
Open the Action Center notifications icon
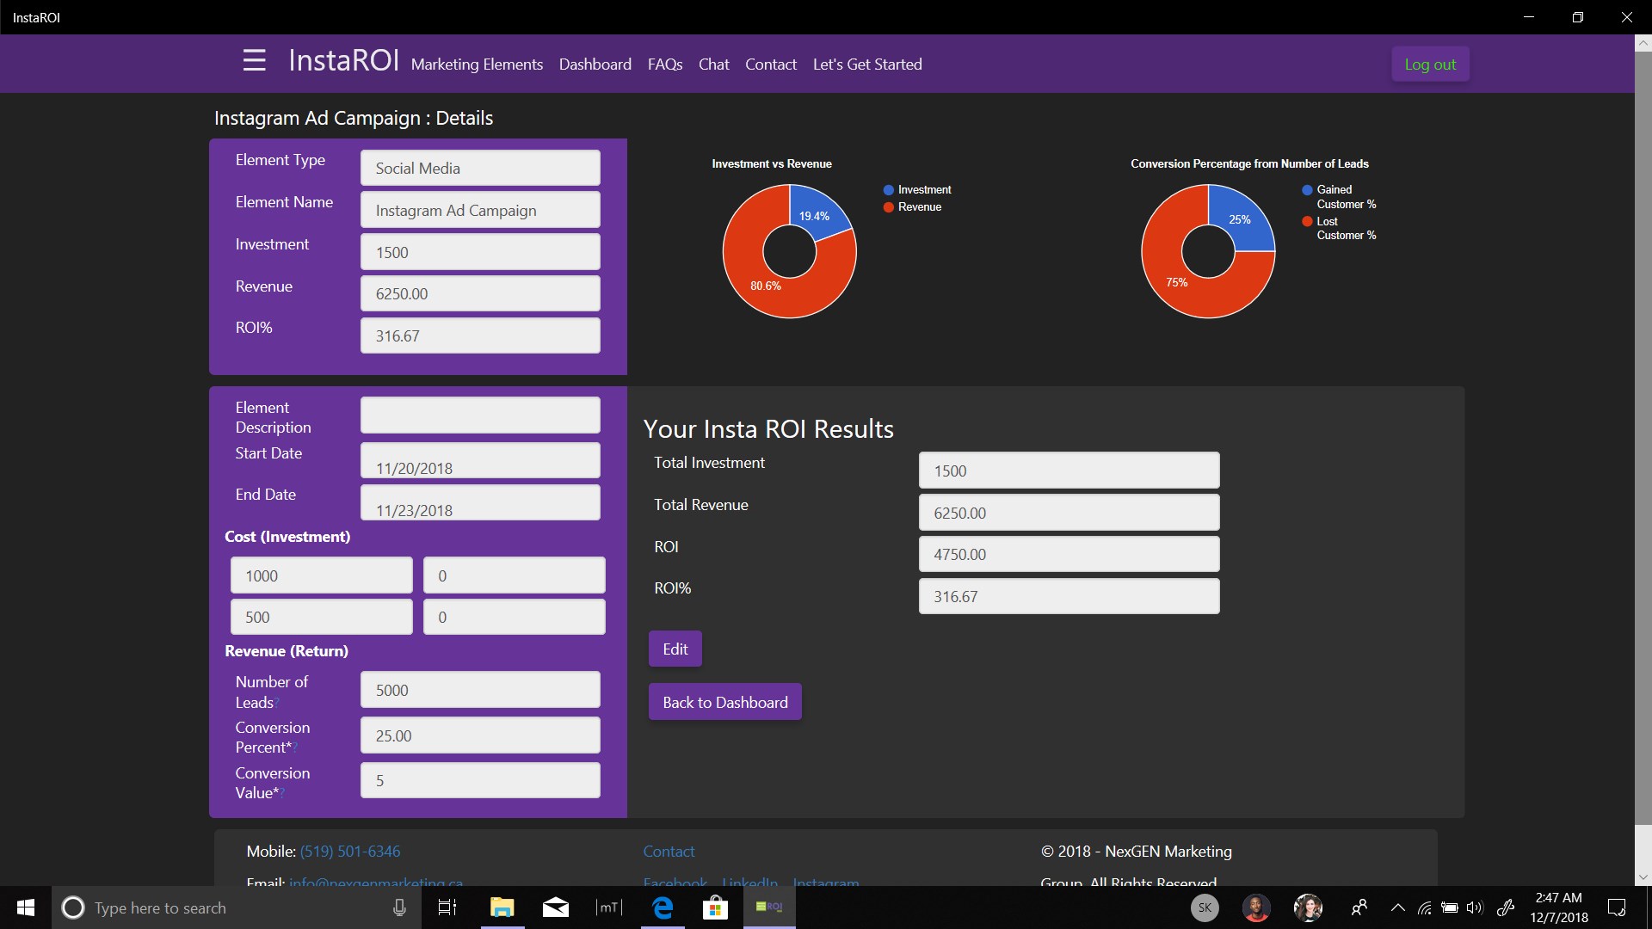(1617, 907)
